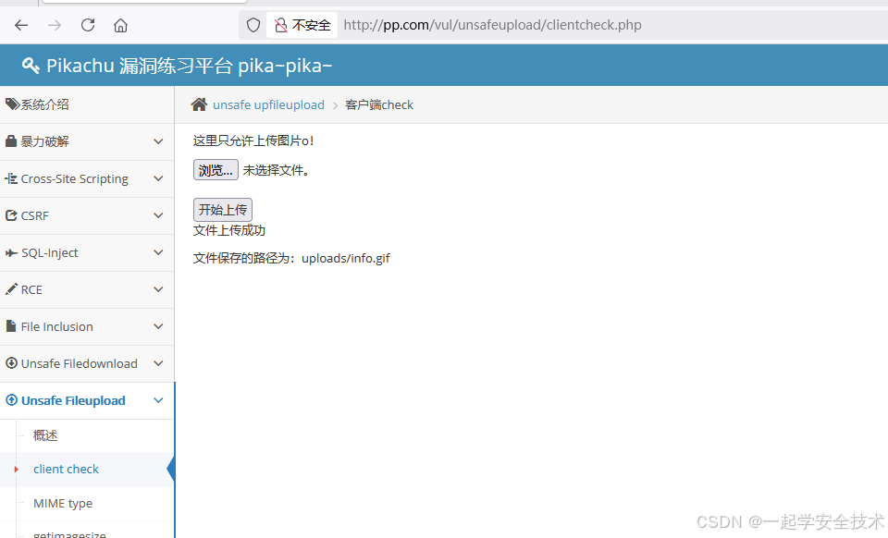Click the 浏览... file browse button
Image resolution: width=888 pixels, height=538 pixels.
(216, 170)
